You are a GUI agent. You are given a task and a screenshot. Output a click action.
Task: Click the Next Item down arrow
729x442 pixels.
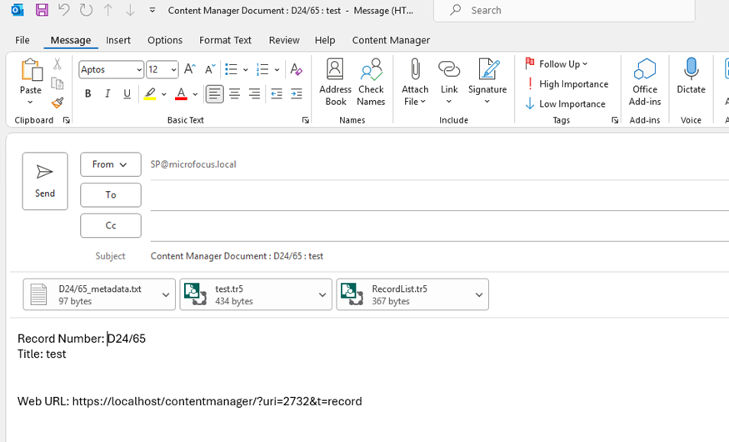[x=130, y=10]
